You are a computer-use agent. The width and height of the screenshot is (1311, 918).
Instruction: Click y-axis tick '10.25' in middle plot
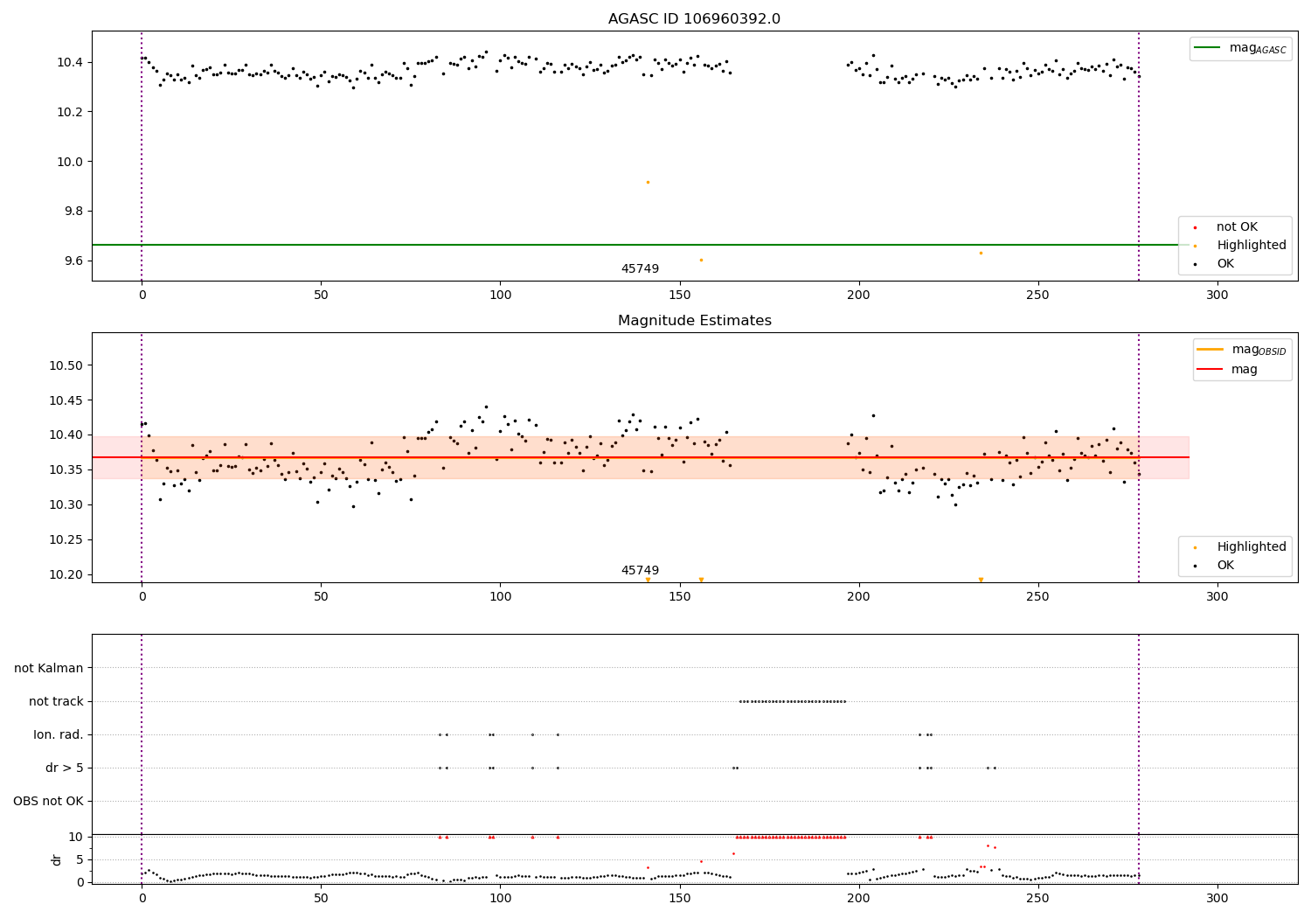(66, 540)
